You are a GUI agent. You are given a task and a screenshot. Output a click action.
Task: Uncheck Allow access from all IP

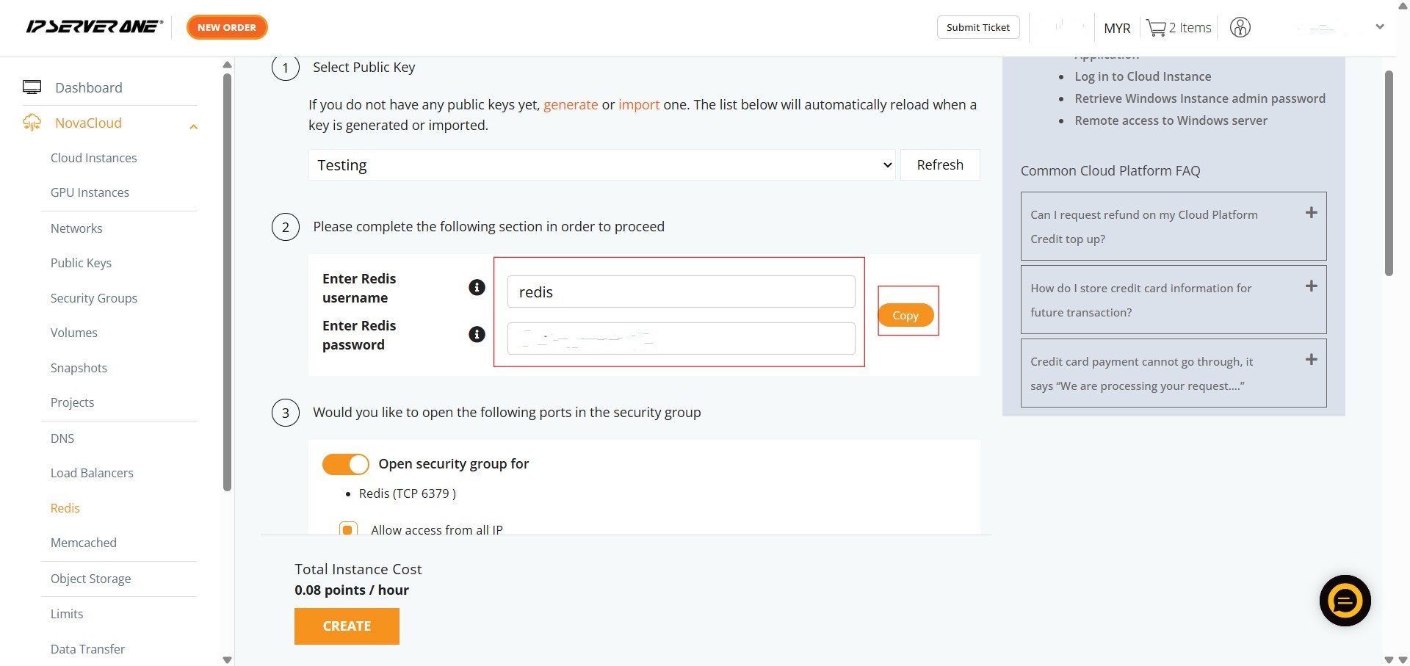point(348,529)
